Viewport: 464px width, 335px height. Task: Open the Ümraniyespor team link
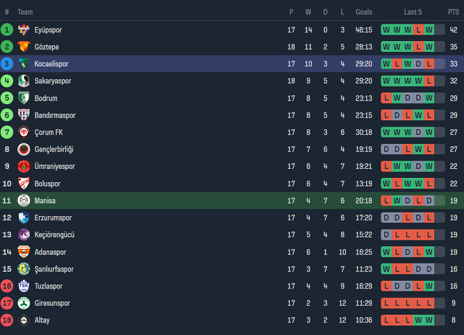tap(54, 167)
